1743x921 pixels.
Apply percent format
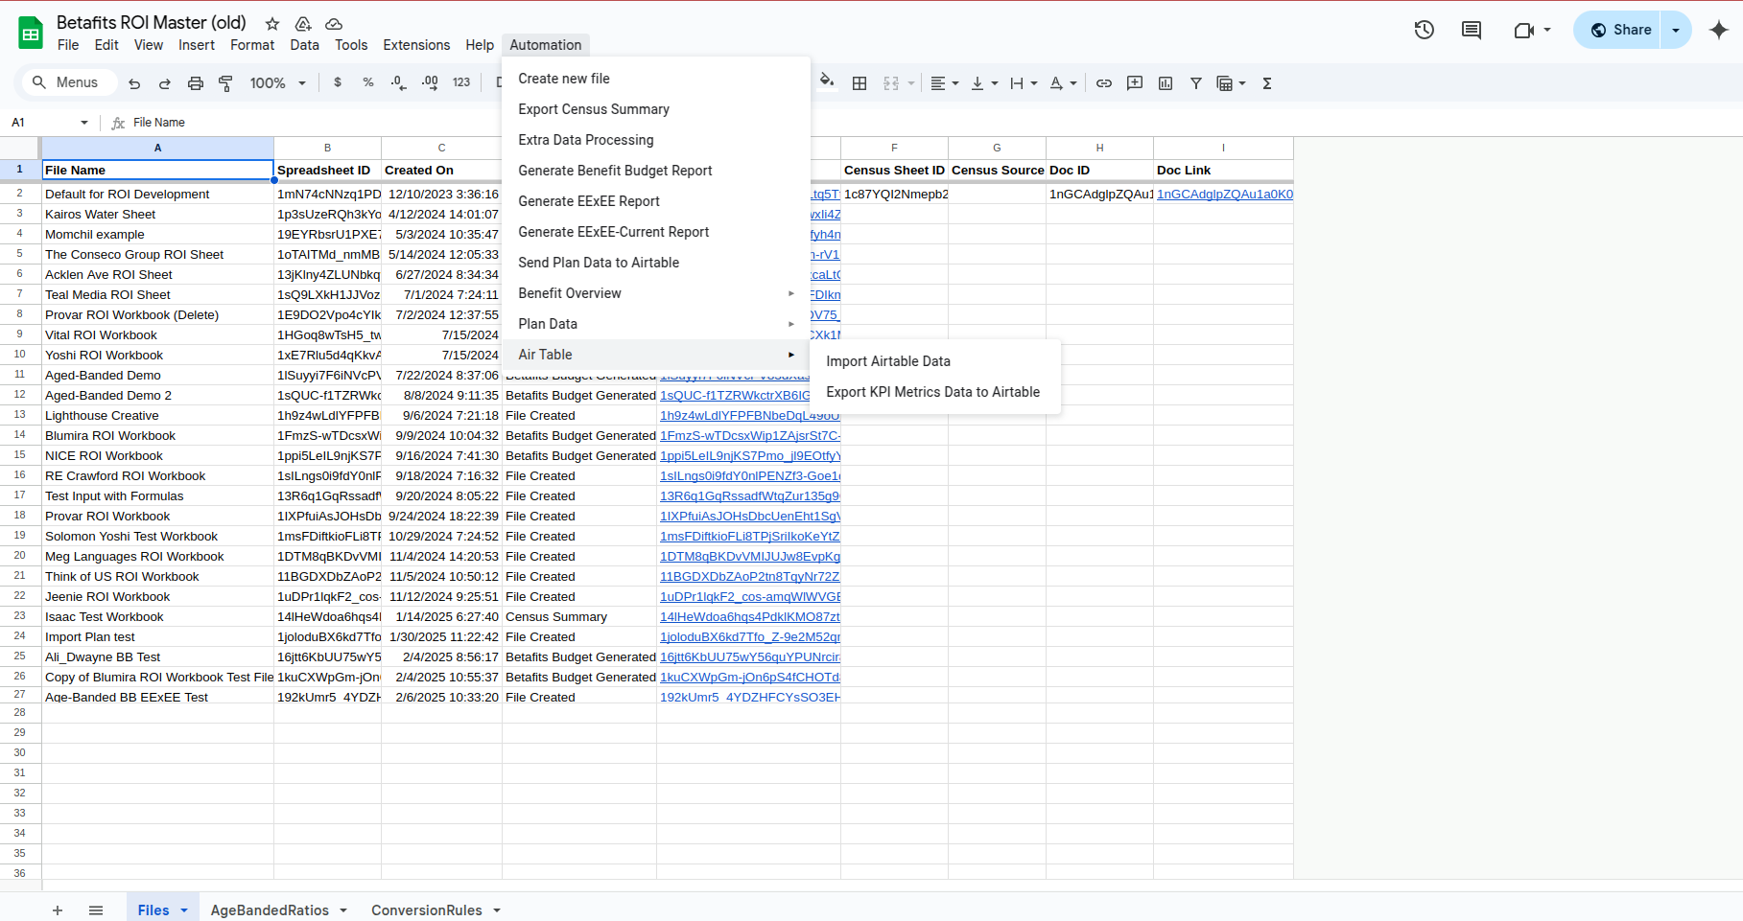(368, 83)
